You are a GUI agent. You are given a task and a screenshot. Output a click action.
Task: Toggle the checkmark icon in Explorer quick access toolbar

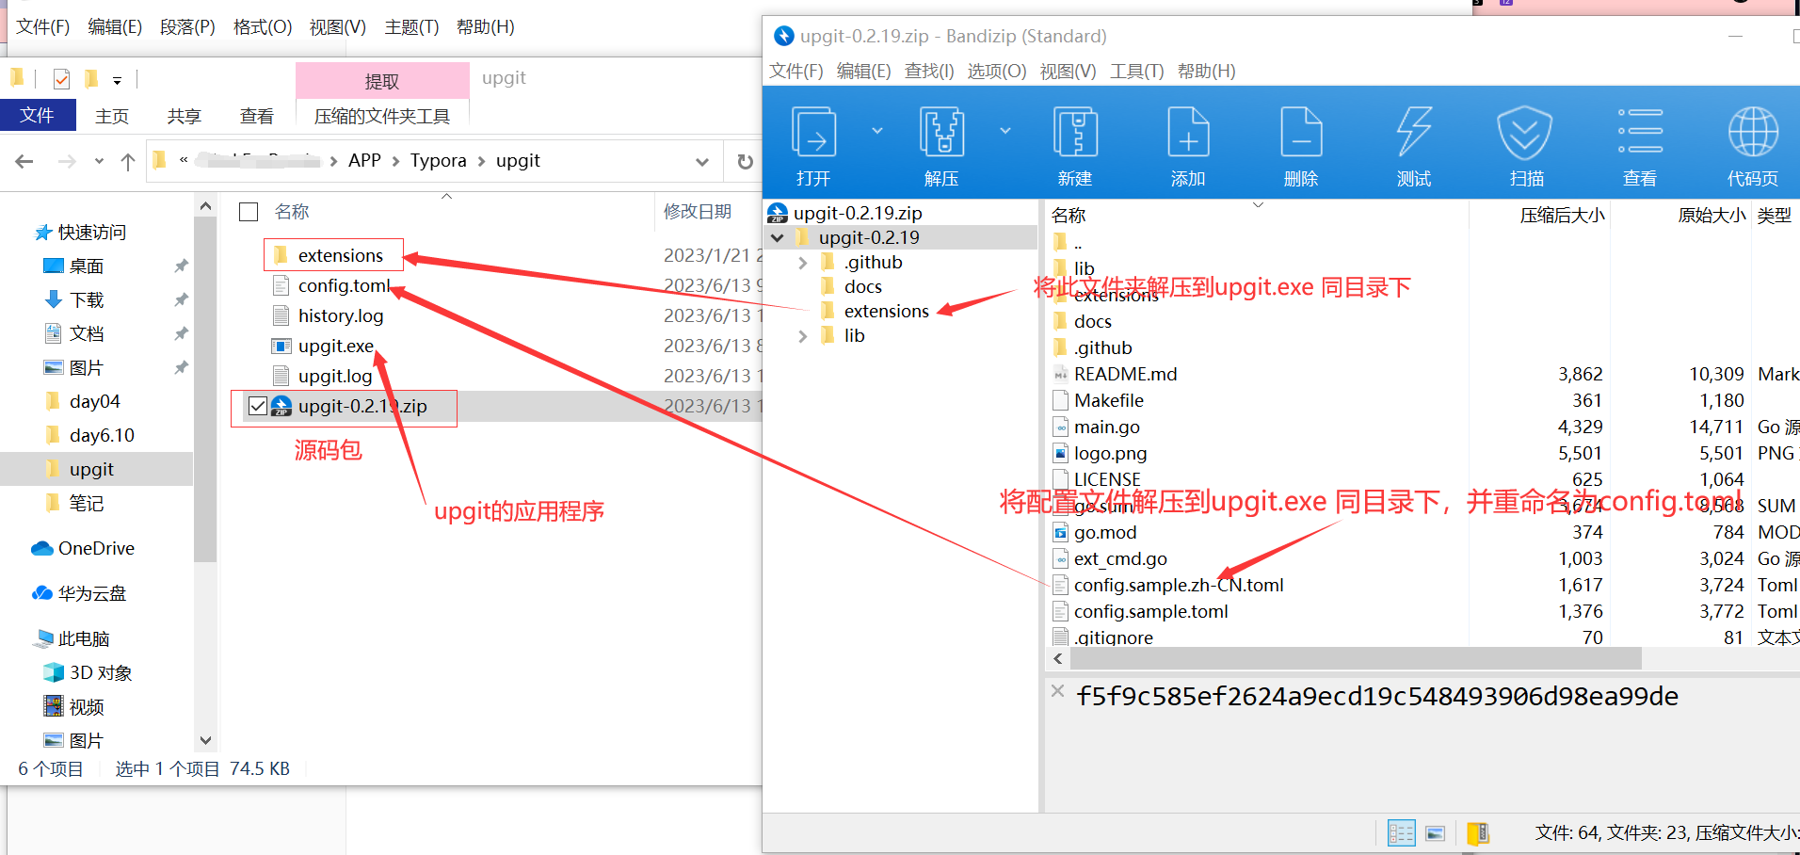coord(61,79)
